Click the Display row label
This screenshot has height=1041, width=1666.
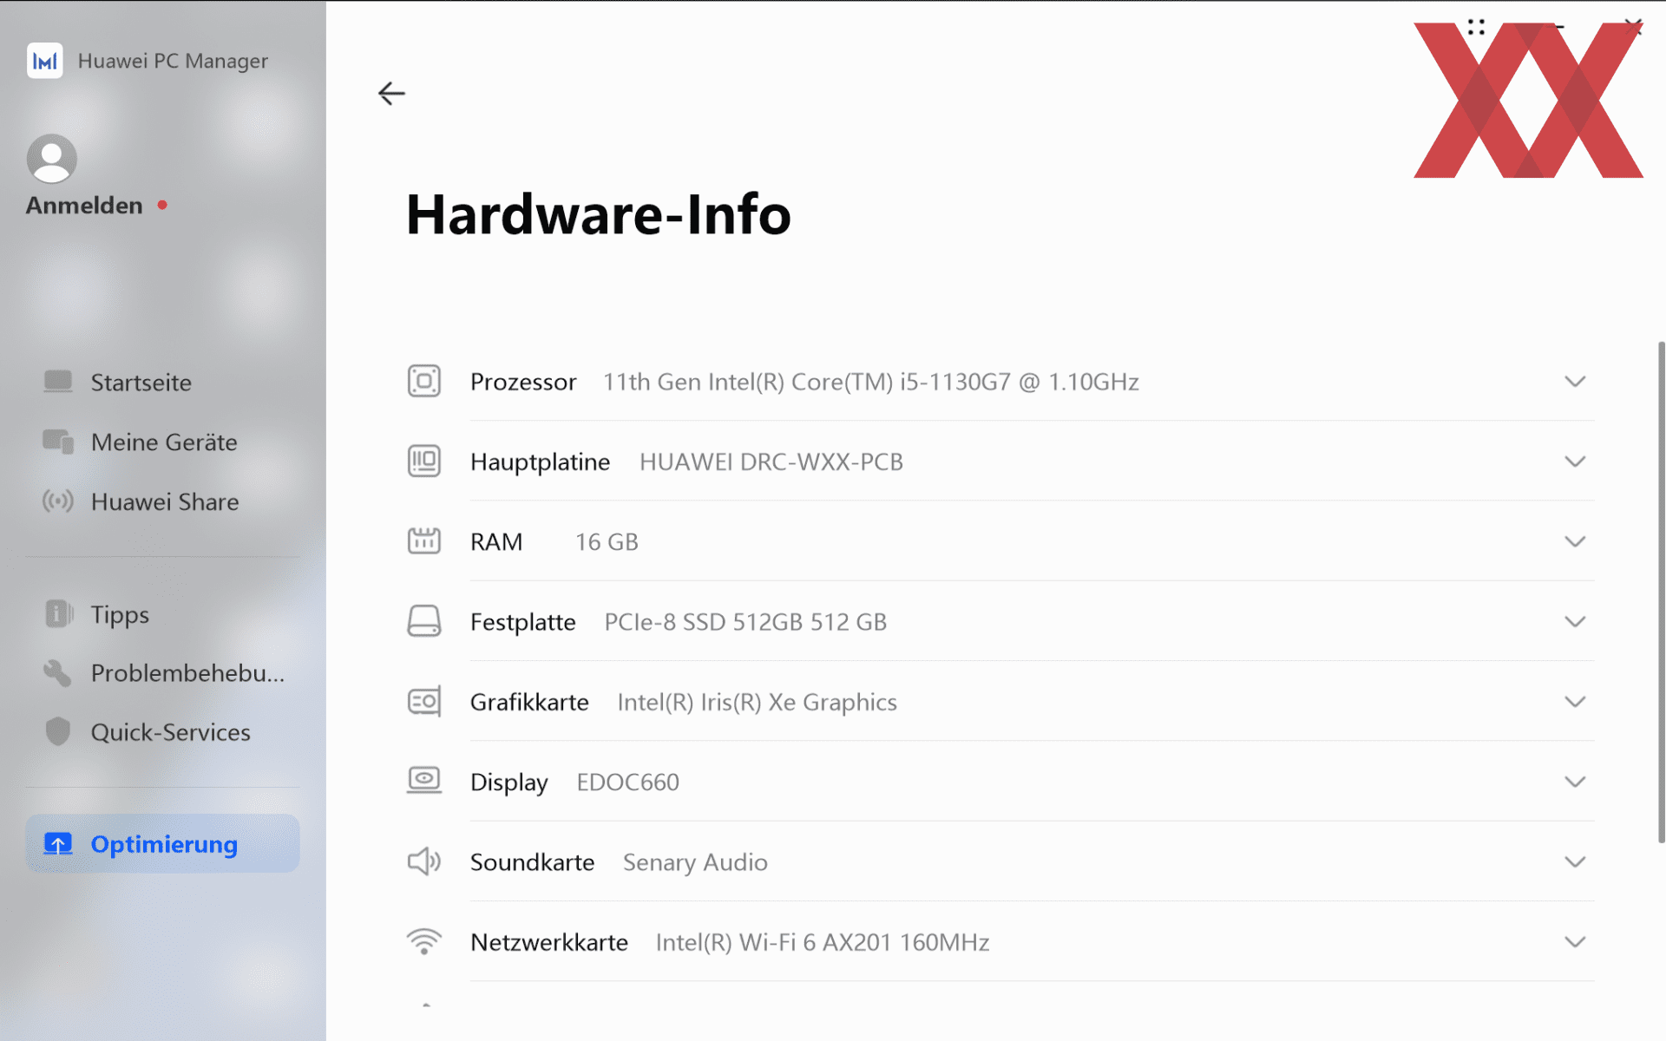pyautogui.click(x=508, y=782)
